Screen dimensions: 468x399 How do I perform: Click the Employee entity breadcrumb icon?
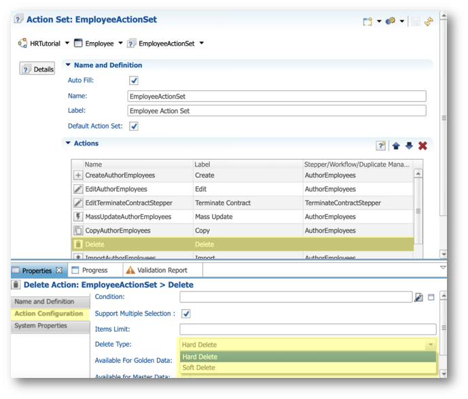point(78,43)
